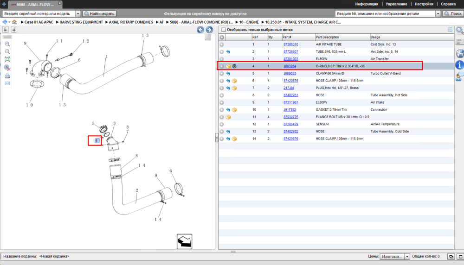This screenshot has width=464, height=265.
Task: Clear selected callouts icon in diagram toolbar
Action: [x=7, y=68]
